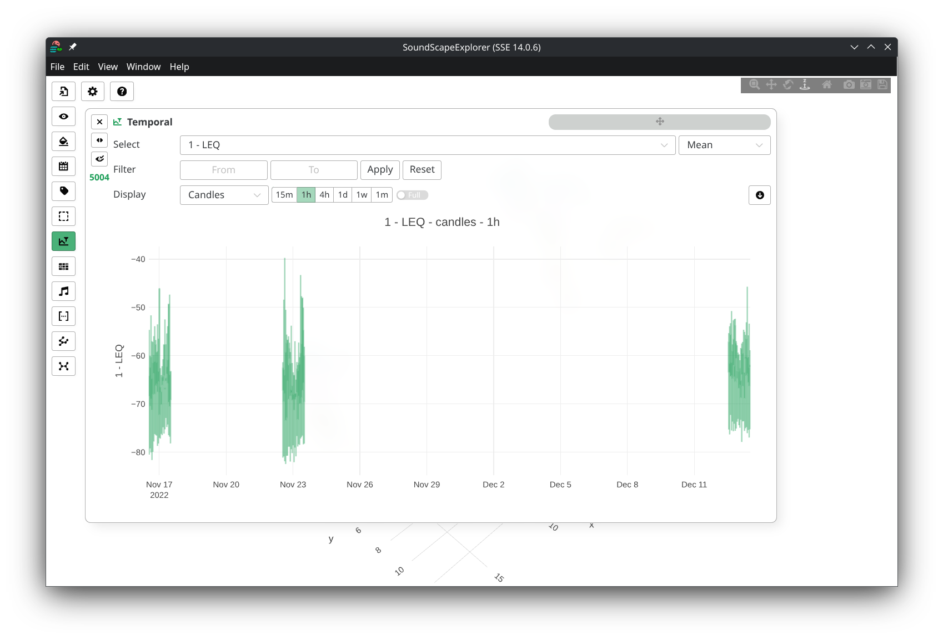
Task: Click the From date input field
Action: (223, 170)
